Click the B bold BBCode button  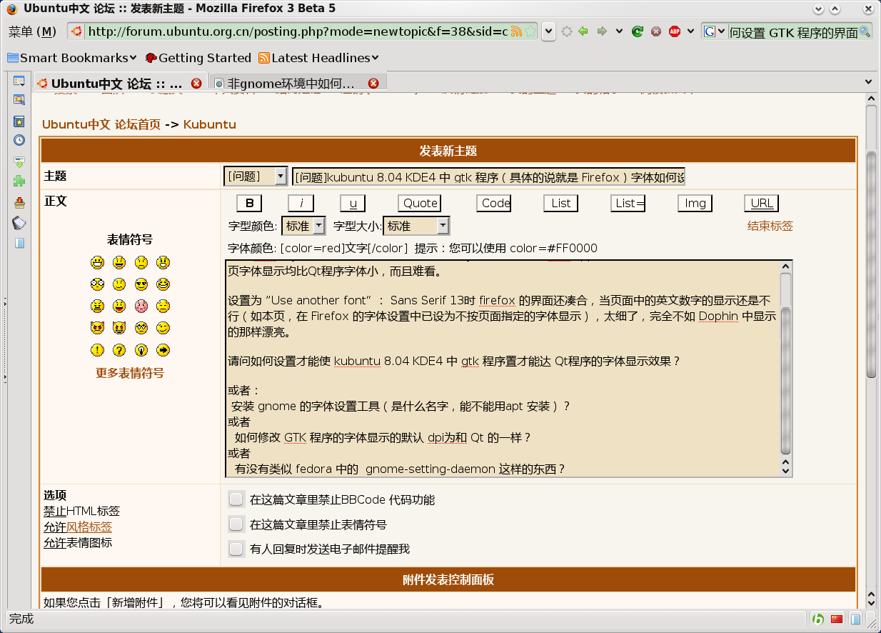tap(249, 204)
